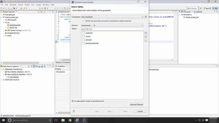Viewport: 219px width, 123px height.
Task: Switch to the Java EE perspective
Action: tap(207, 8)
